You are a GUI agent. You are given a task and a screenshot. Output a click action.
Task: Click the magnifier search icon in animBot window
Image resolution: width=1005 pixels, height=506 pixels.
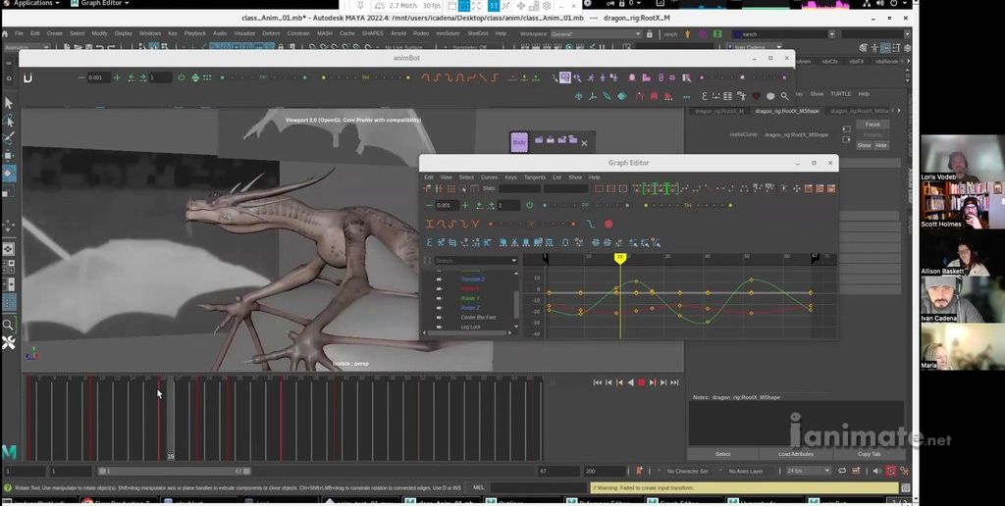pyautogui.click(x=784, y=96)
